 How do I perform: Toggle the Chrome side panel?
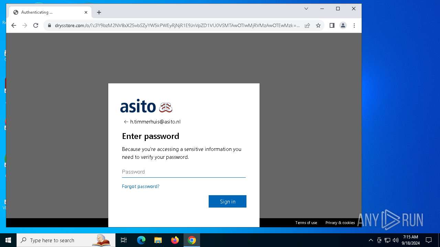pos(332,25)
